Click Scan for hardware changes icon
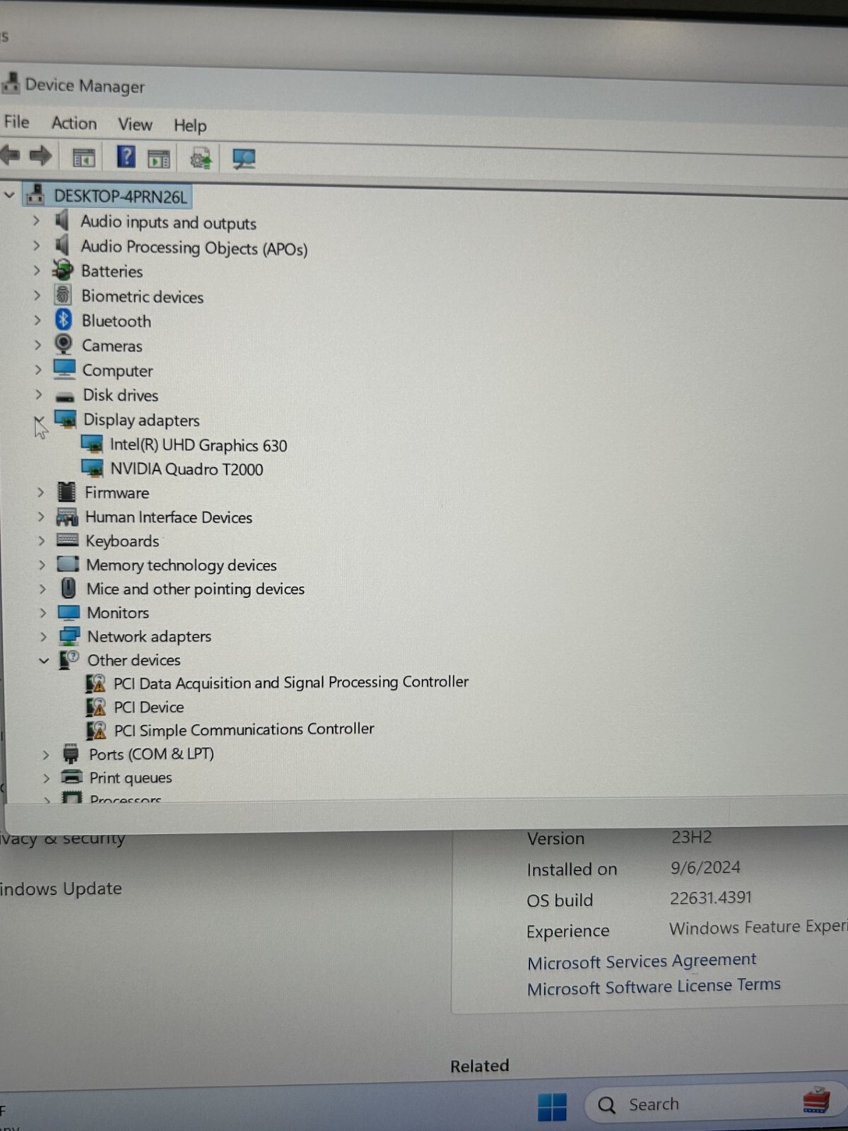Screen dimensions: 848x1131 [x=244, y=160]
